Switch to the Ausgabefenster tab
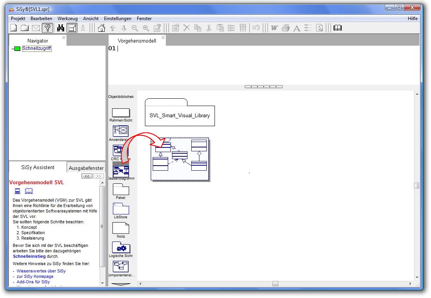This screenshot has width=431, height=298. (86, 168)
